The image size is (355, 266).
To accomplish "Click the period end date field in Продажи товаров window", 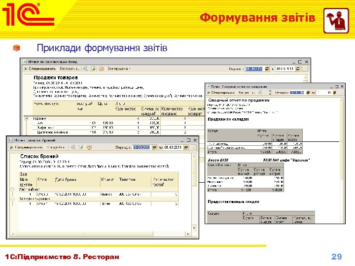I will tap(285, 69).
